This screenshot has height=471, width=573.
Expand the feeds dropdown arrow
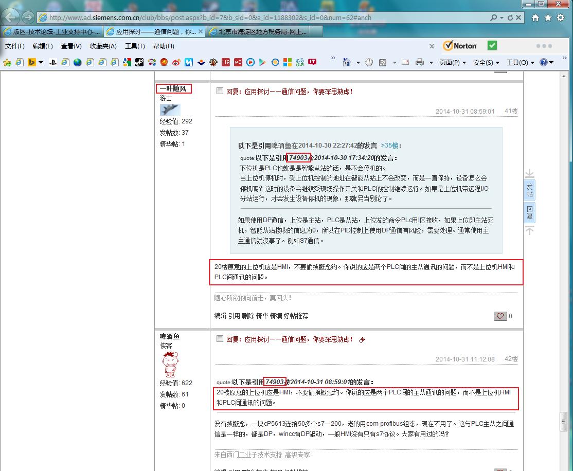tap(395, 63)
